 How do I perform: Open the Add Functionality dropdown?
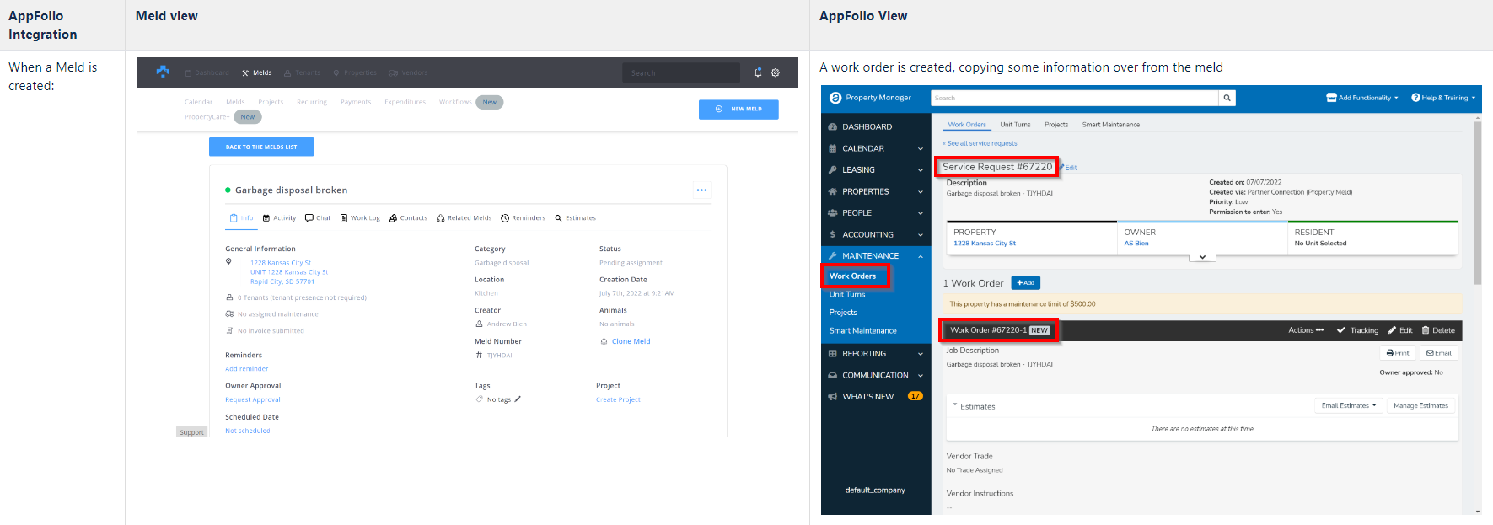(x=1362, y=98)
